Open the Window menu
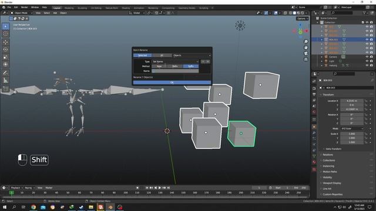Screen dimensions: 376x211 pos(35,8)
